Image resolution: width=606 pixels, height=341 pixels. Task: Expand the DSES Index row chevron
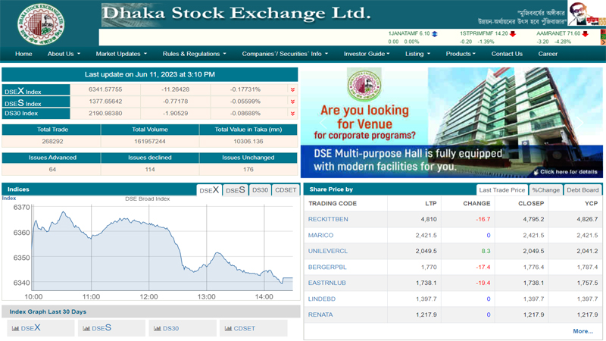click(292, 102)
